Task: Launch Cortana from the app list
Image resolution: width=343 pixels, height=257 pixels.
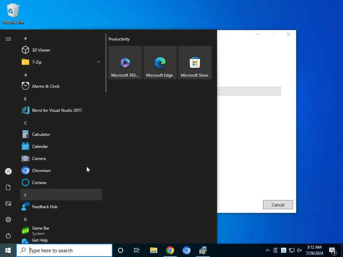Action: click(61, 182)
